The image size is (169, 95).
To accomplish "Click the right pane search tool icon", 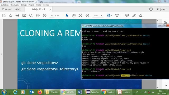I will click(x=165, y=22).
